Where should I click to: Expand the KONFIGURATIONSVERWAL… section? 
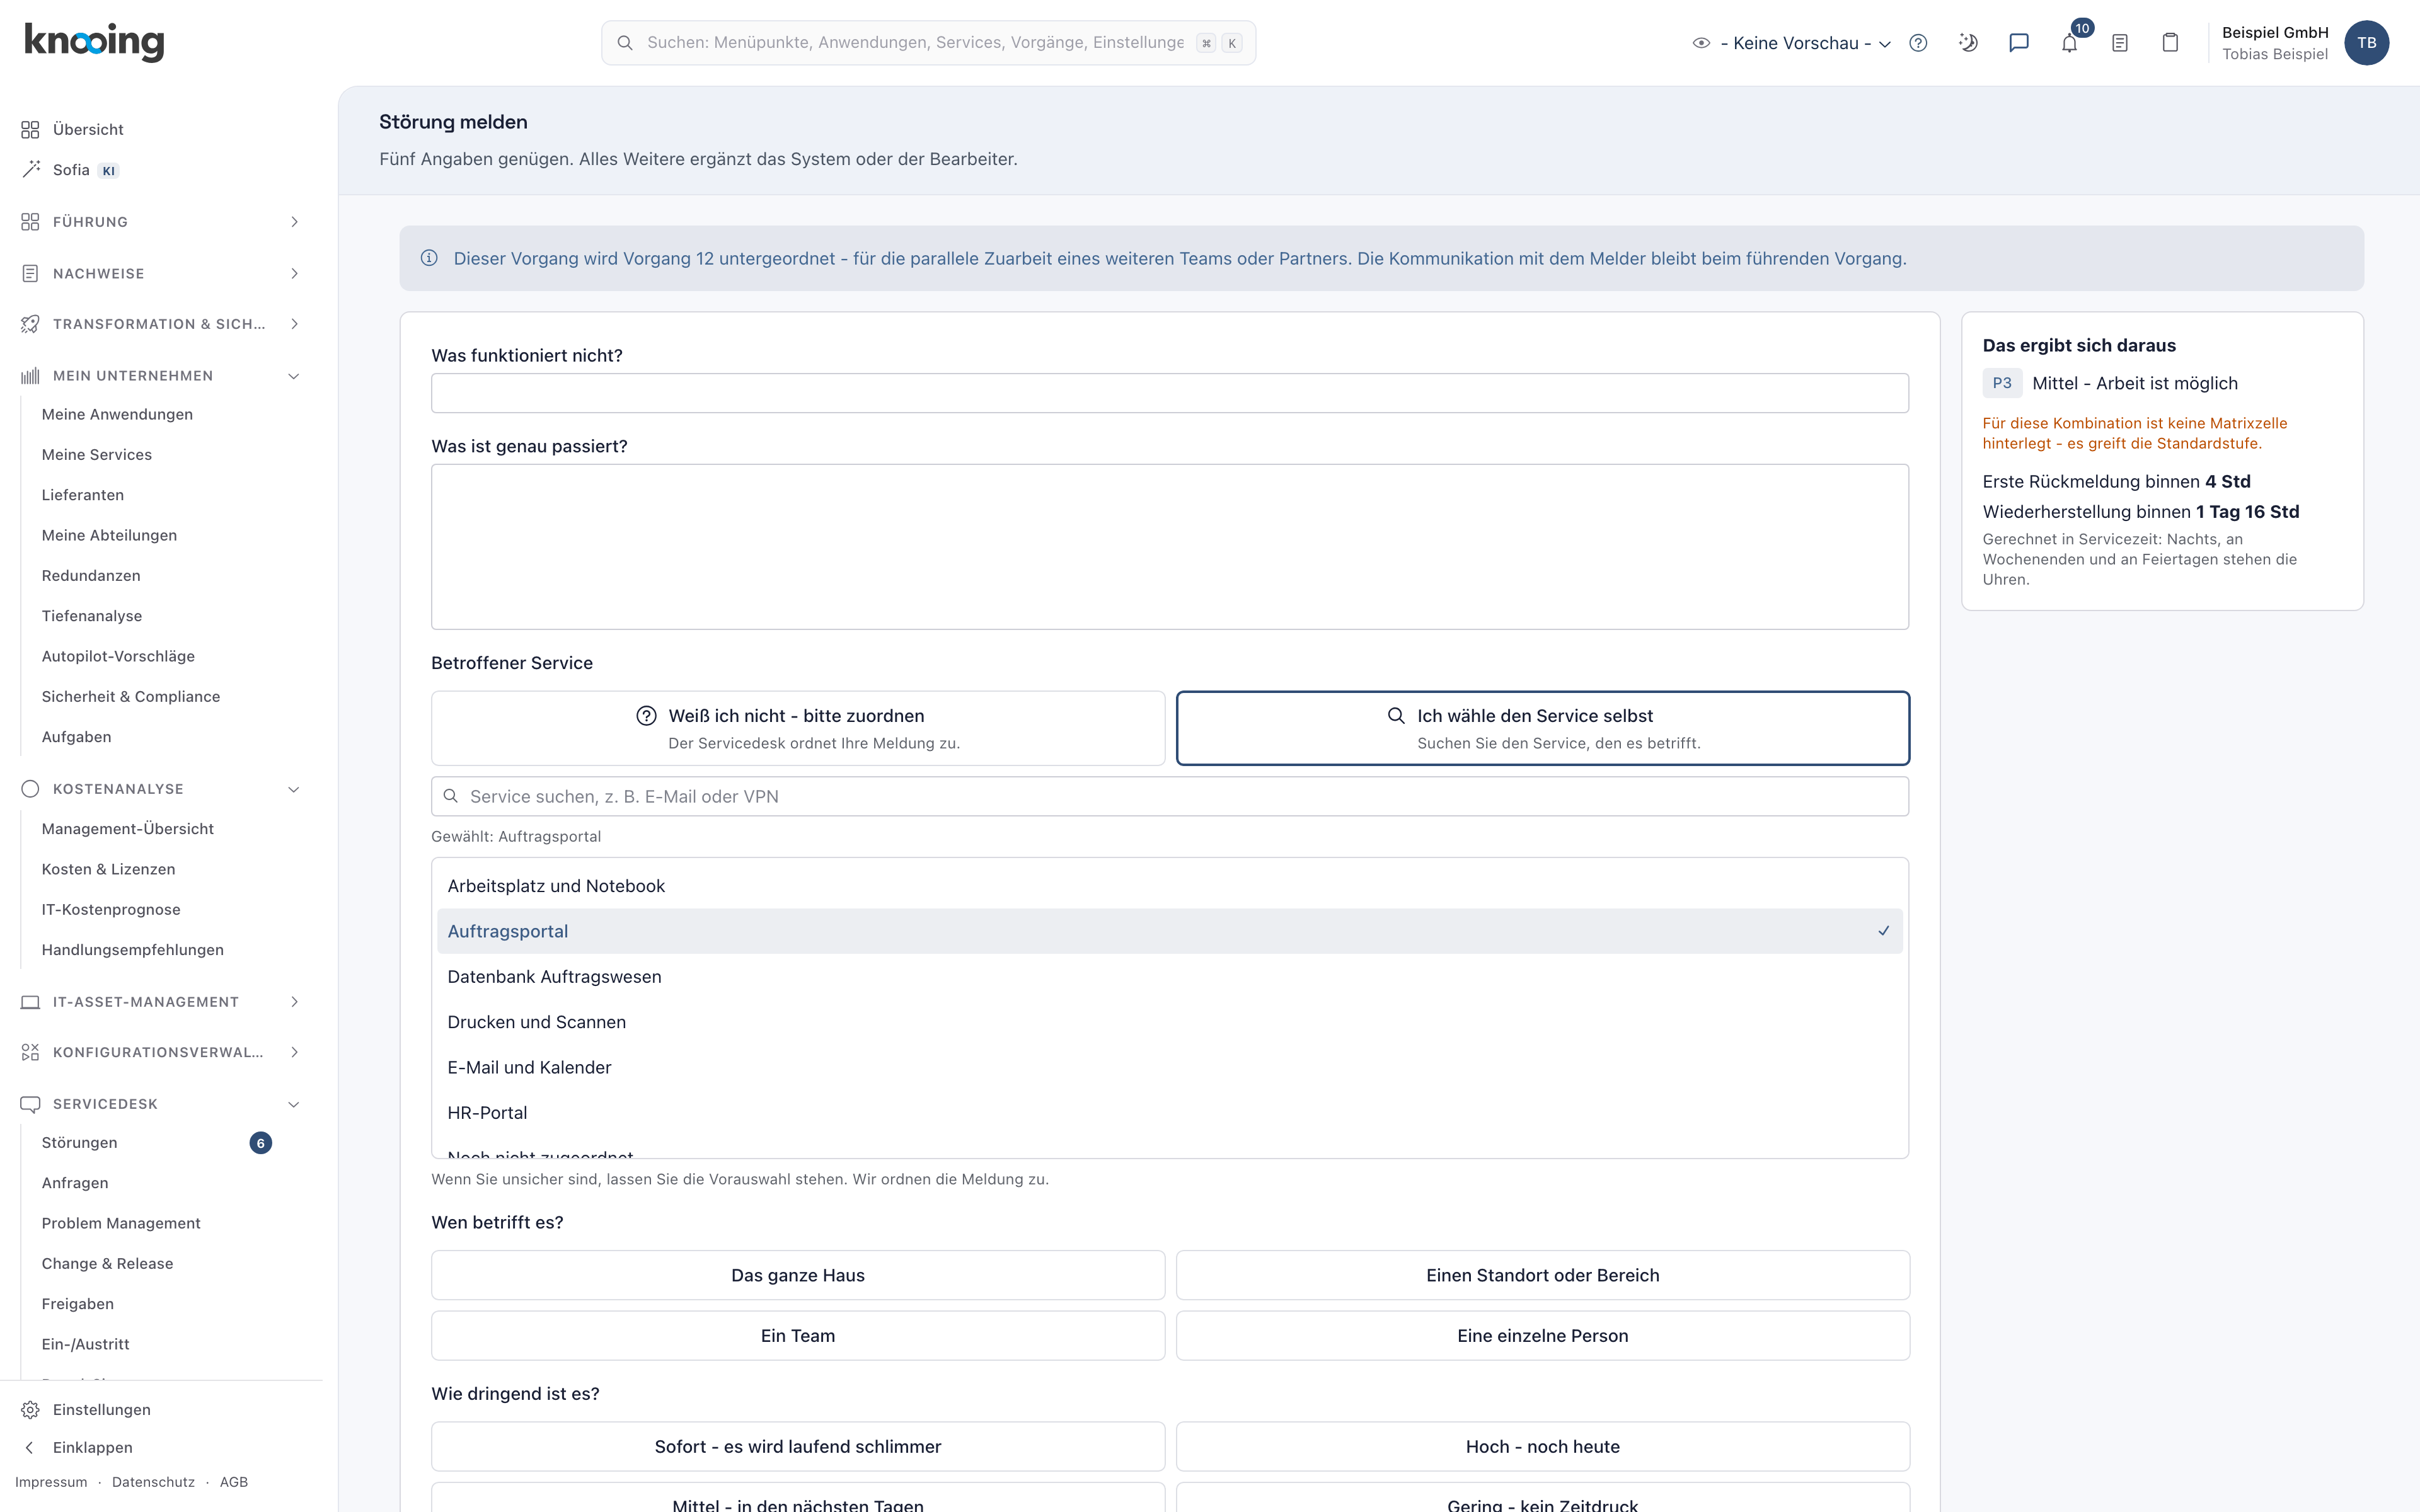tap(160, 1052)
